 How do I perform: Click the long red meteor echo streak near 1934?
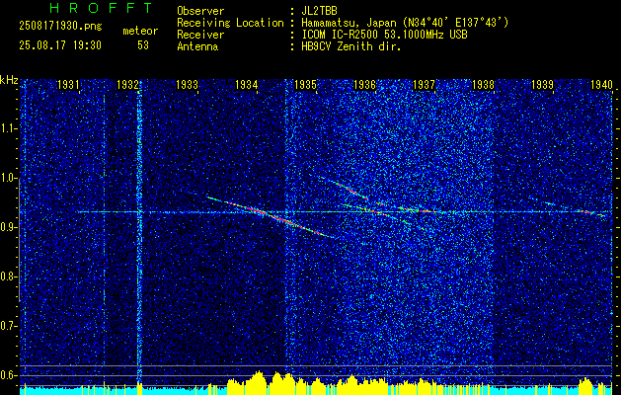click(272, 216)
